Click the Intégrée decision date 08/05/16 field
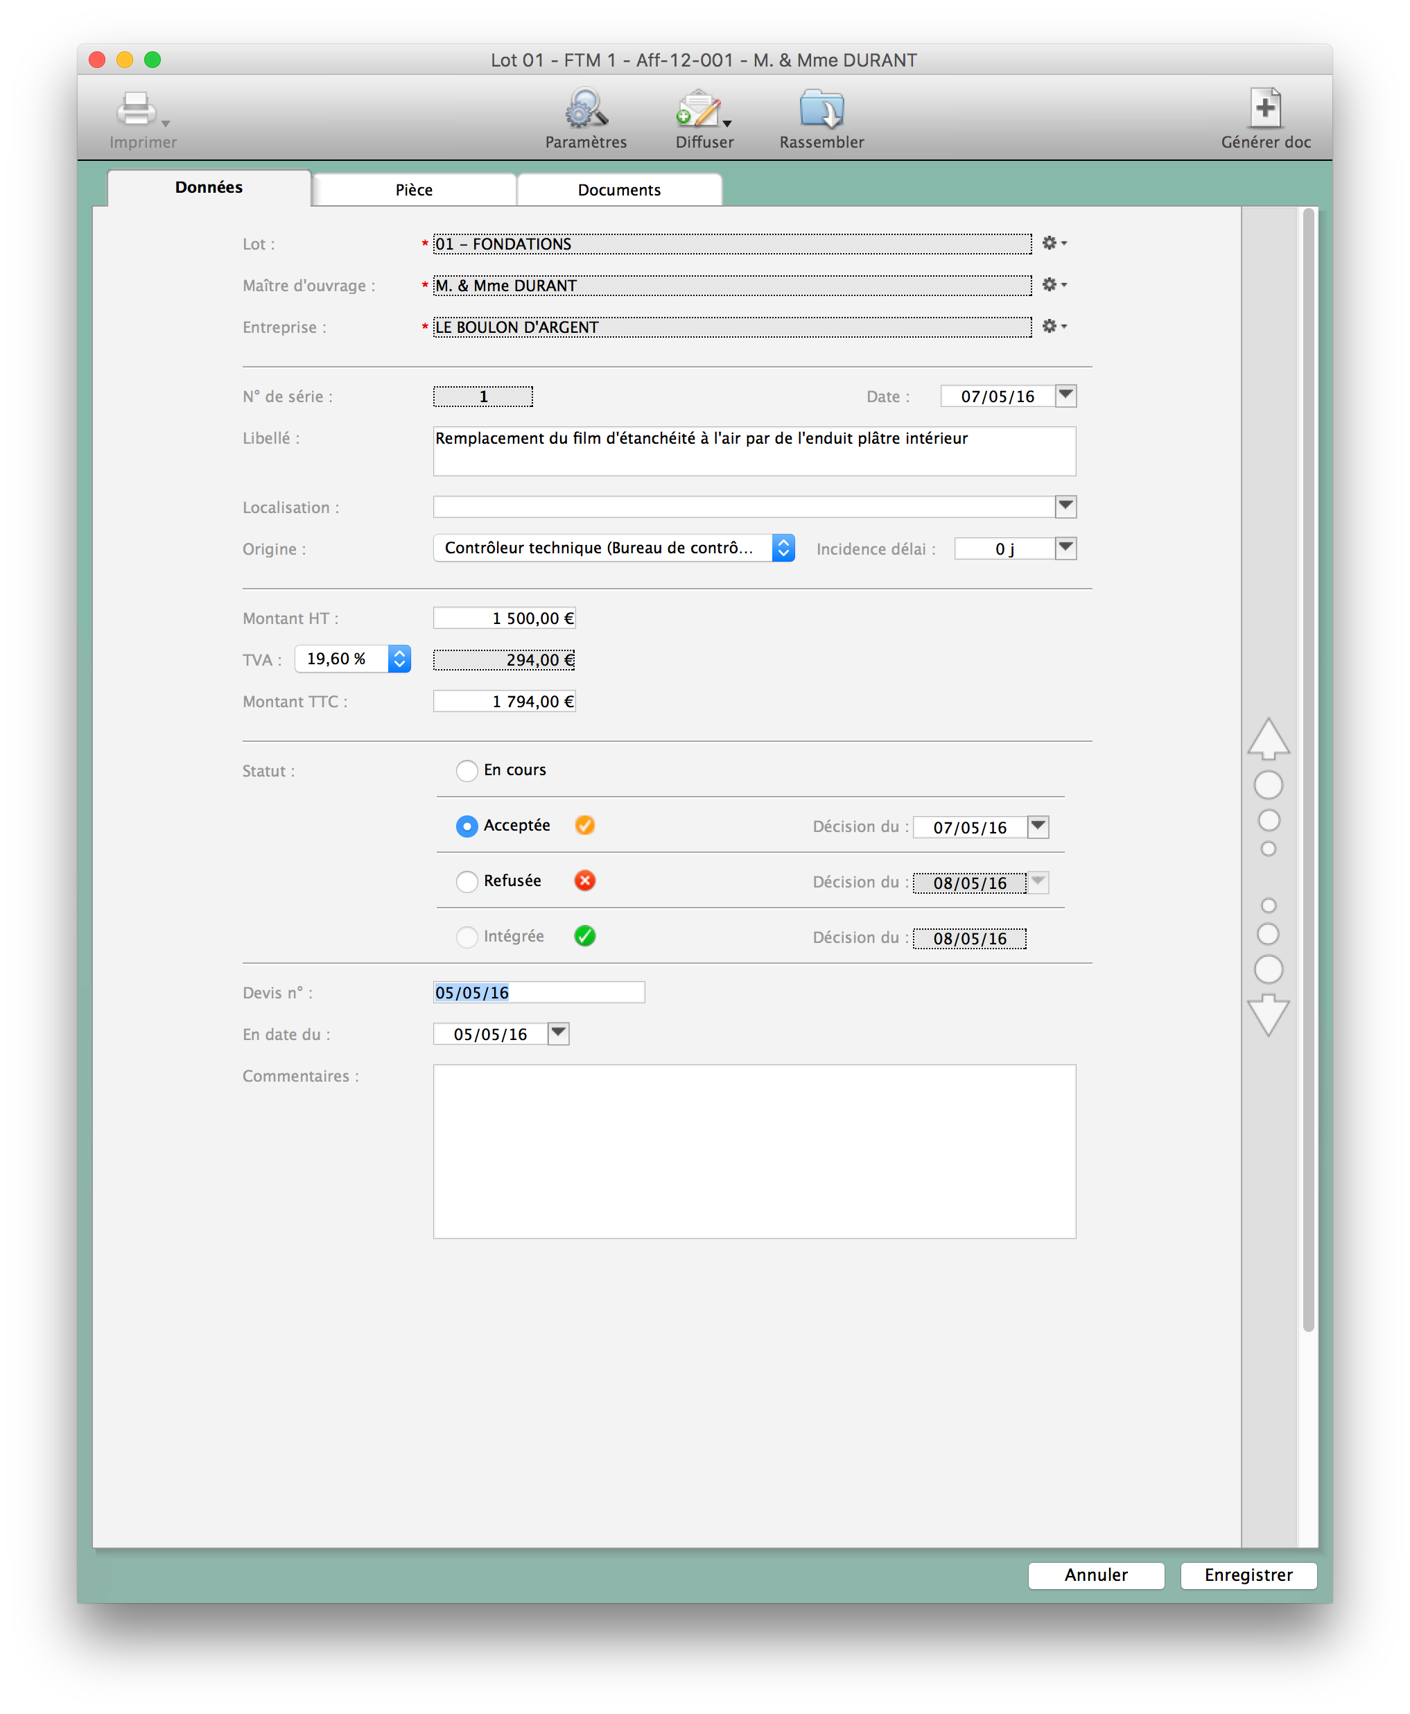Viewport: 1410px width, 1714px height. (969, 938)
